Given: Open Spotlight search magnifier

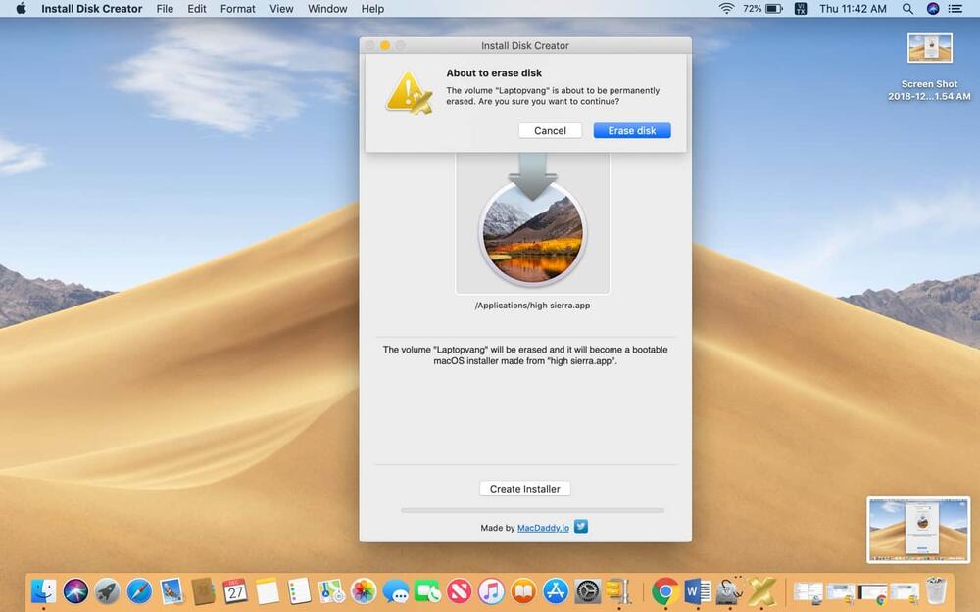Looking at the screenshot, I should point(907,9).
